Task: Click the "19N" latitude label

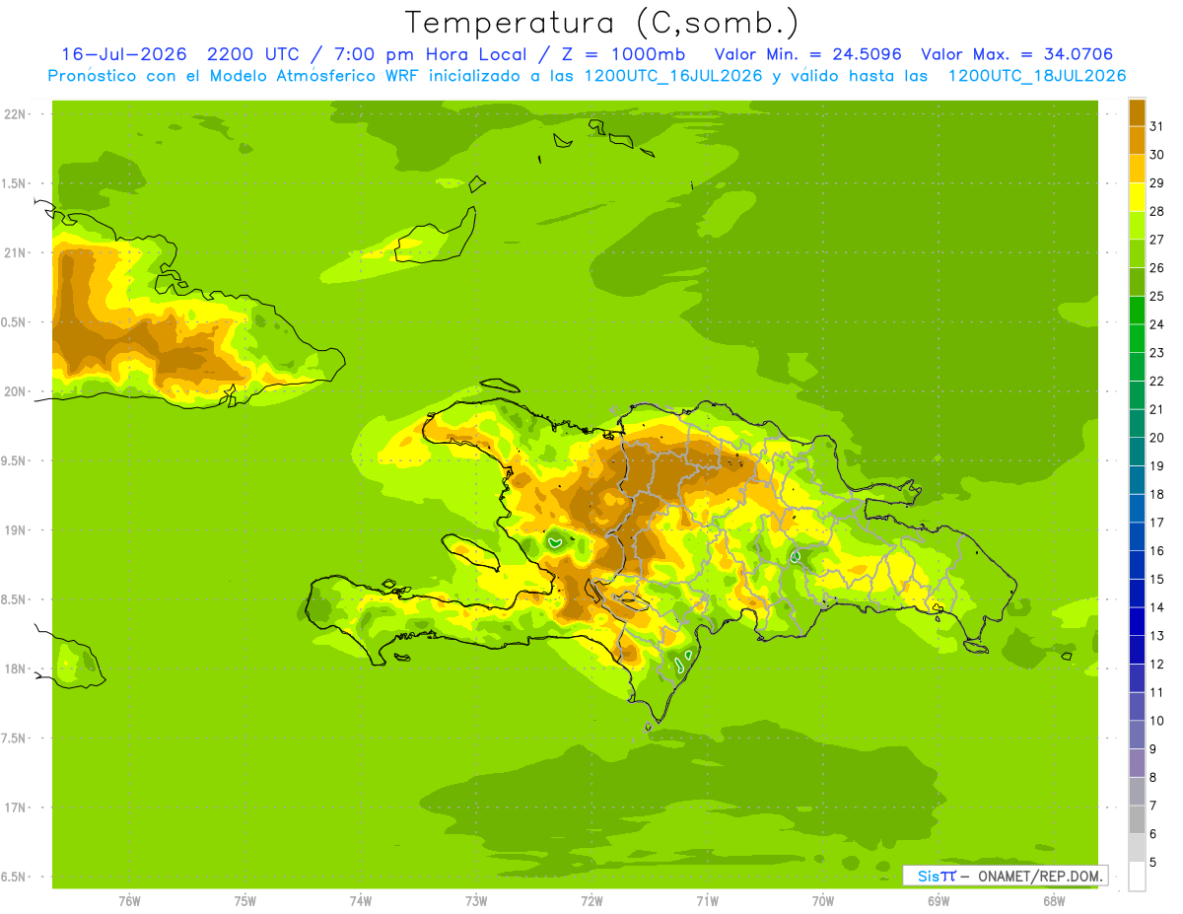Action: [14, 529]
